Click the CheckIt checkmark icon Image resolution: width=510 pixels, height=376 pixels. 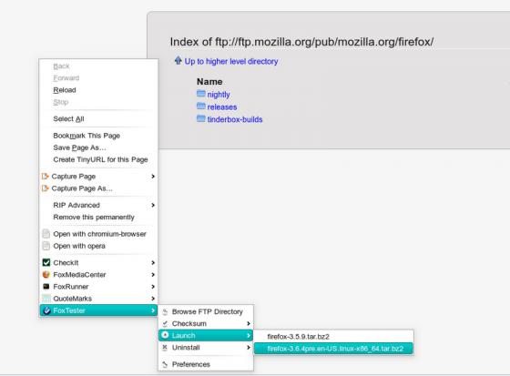click(46, 262)
